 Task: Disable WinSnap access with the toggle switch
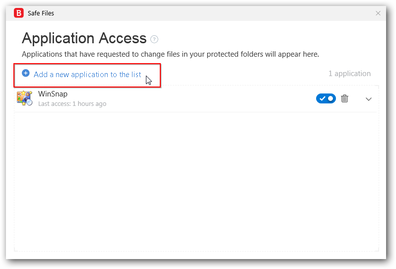click(326, 98)
